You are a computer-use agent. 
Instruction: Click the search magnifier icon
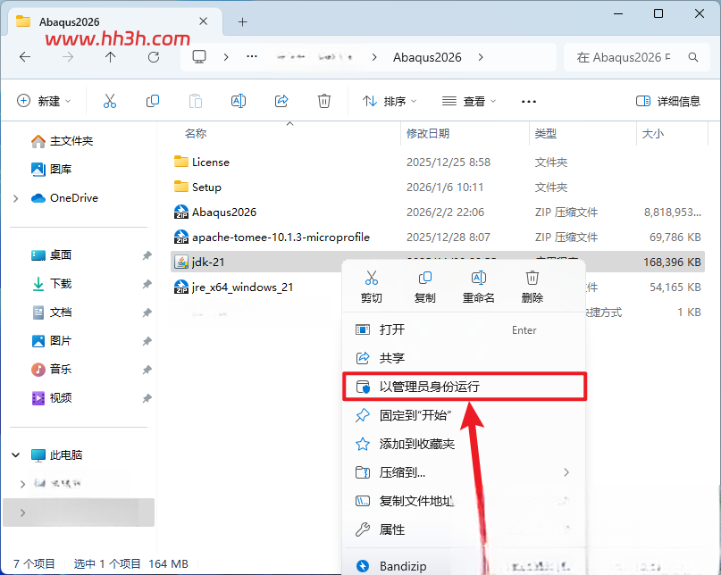[693, 57]
